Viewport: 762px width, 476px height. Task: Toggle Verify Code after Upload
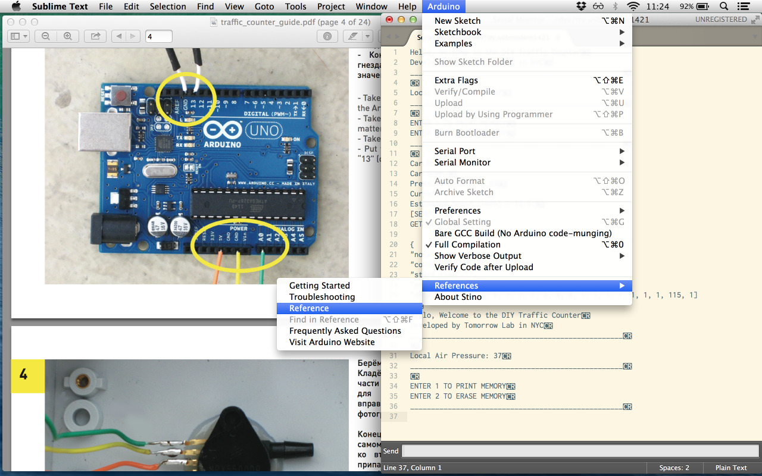pos(483,267)
